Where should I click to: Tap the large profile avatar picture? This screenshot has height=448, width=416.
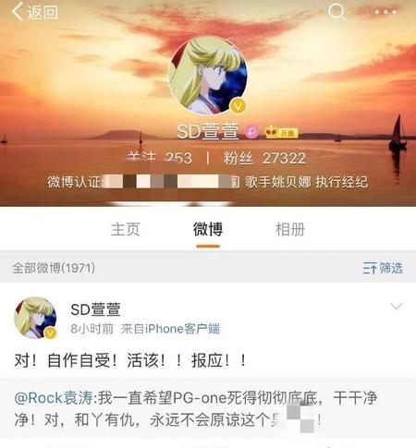click(208, 76)
